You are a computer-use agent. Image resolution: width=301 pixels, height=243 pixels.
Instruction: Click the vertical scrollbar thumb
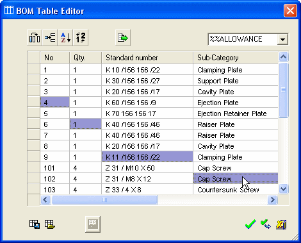tap(283, 90)
